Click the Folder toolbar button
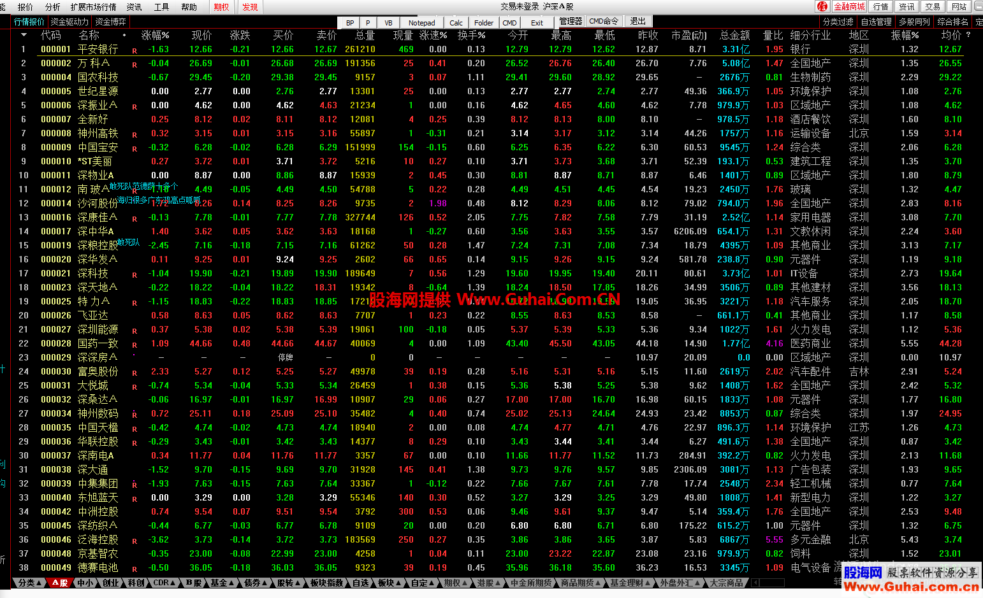This screenshot has height=598, width=983. [x=484, y=22]
